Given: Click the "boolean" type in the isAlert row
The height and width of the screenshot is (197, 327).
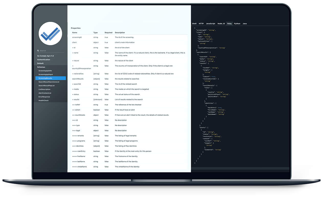Looking at the screenshot, I should coord(97,110).
